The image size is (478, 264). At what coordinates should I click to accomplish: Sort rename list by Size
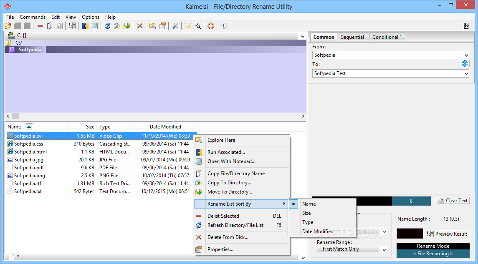306,213
